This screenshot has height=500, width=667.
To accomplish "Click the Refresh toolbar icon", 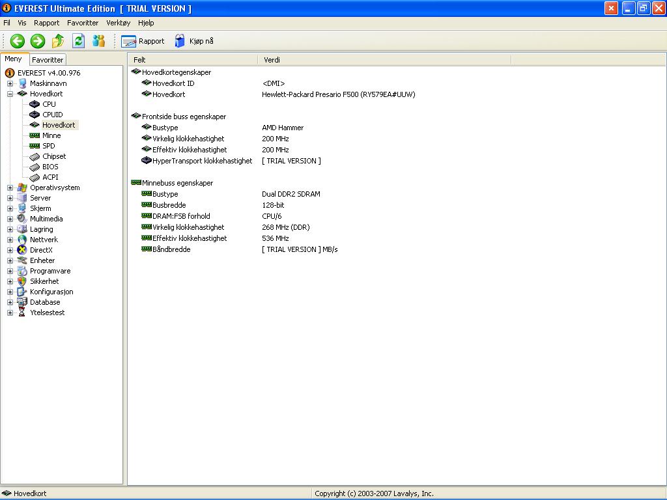I will 78,41.
